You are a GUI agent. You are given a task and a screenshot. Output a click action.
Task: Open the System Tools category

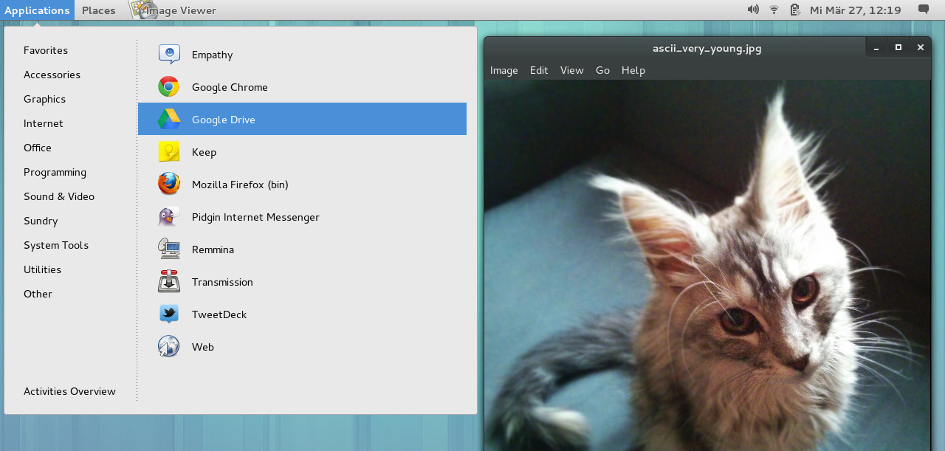point(56,245)
